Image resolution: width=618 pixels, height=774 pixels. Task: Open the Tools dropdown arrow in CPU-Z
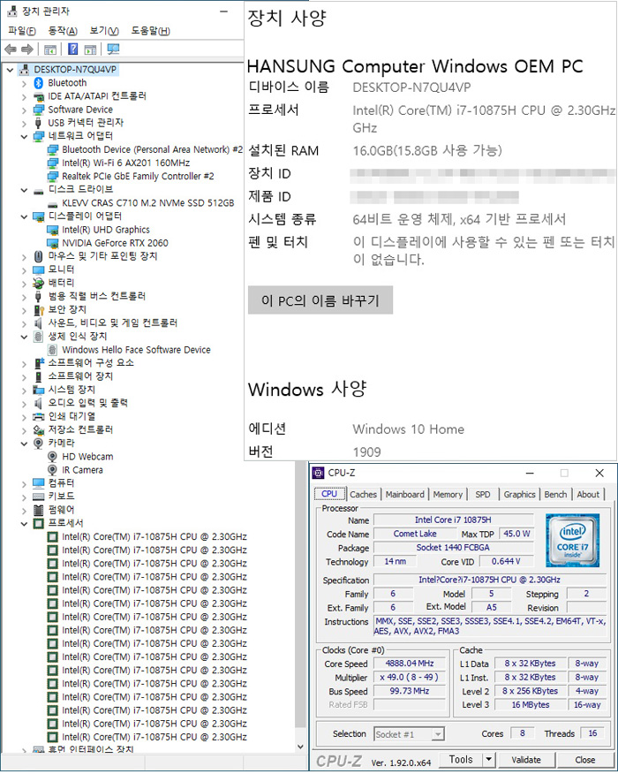489,760
